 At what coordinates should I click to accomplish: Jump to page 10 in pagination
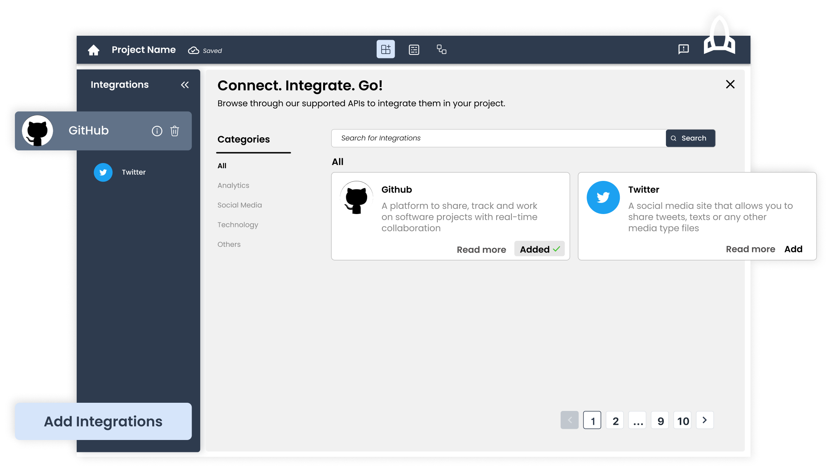[683, 421]
